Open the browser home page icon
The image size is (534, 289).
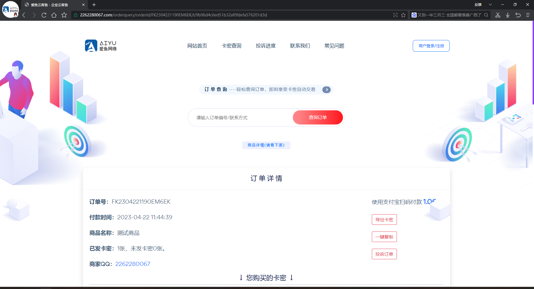tap(54, 15)
